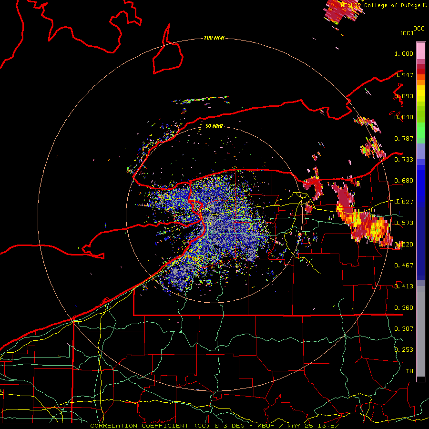Click the "0.3 DEG" tilt text in caption
Screen dimensions: 429x429
229,426
